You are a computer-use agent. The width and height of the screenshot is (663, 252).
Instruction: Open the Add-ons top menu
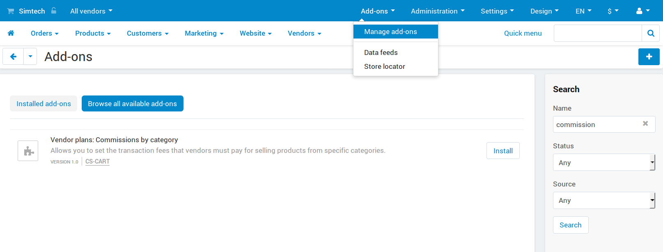pyautogui.click(x=378, y=11)
